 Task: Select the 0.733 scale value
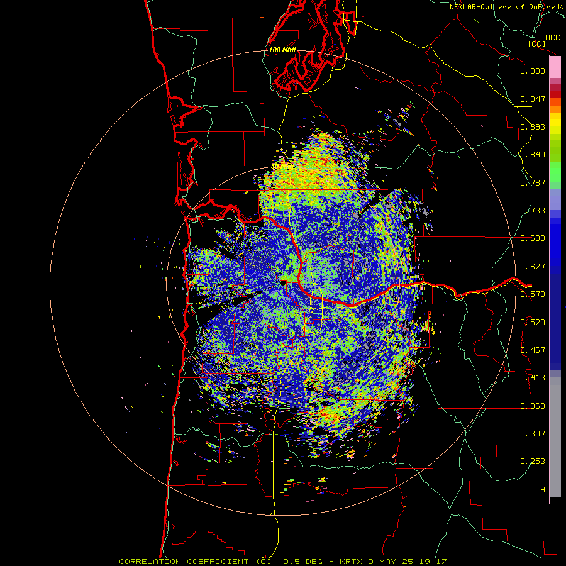coord(533,211)
